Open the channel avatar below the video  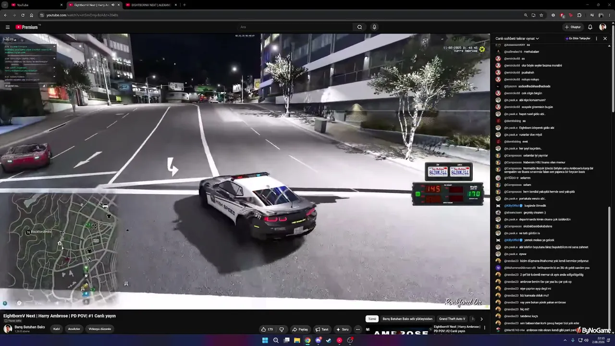pyautogui.click(x=8, y=329)
